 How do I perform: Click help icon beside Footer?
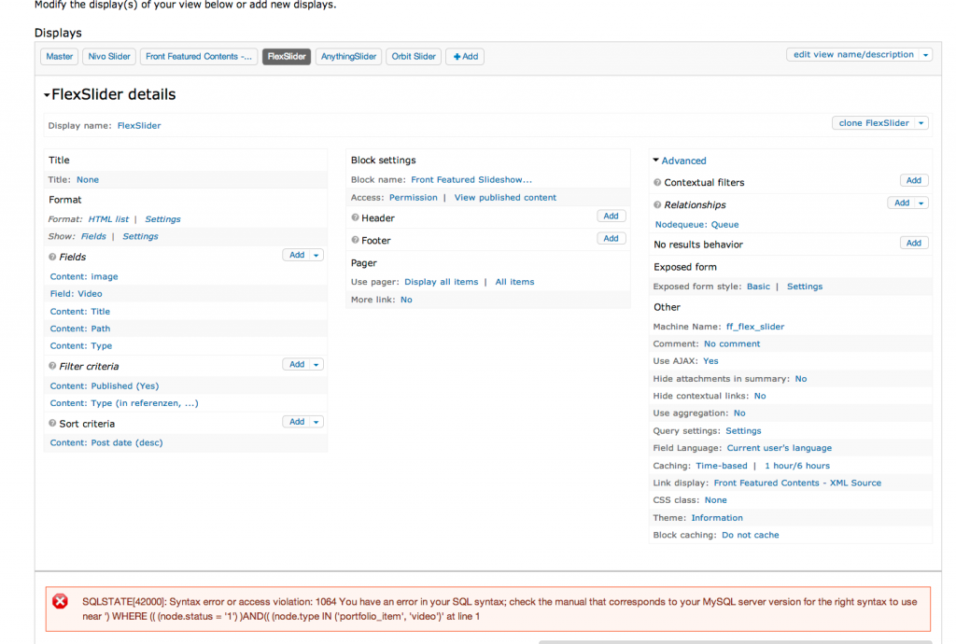356,241
